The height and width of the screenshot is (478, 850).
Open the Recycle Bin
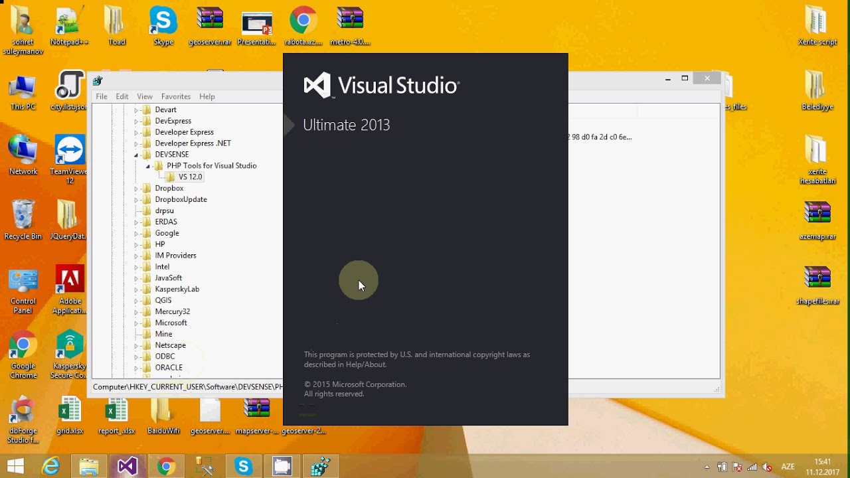[23, 220]
